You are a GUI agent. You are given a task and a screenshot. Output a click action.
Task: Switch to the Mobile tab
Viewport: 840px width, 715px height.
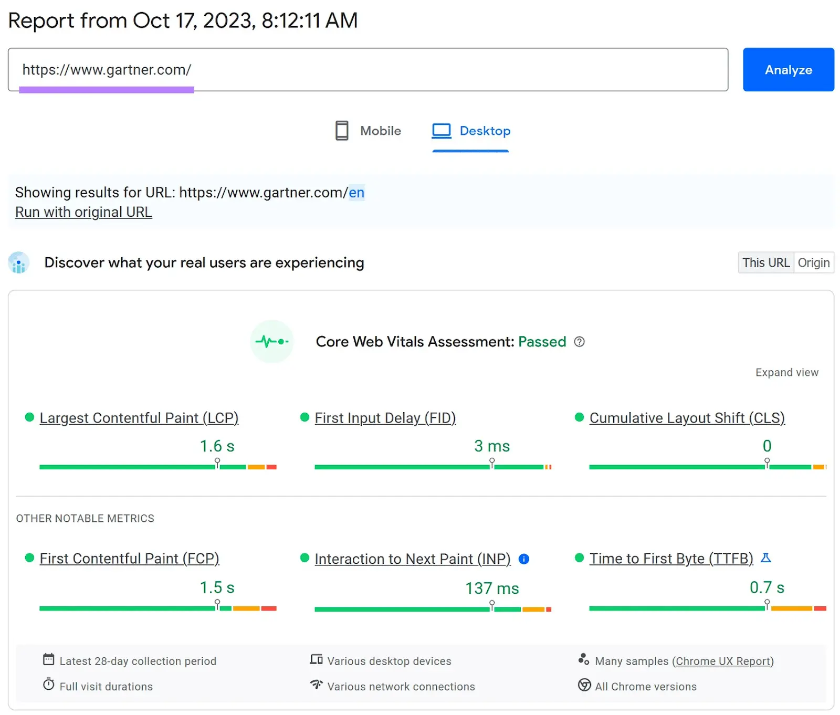[368, 131]
